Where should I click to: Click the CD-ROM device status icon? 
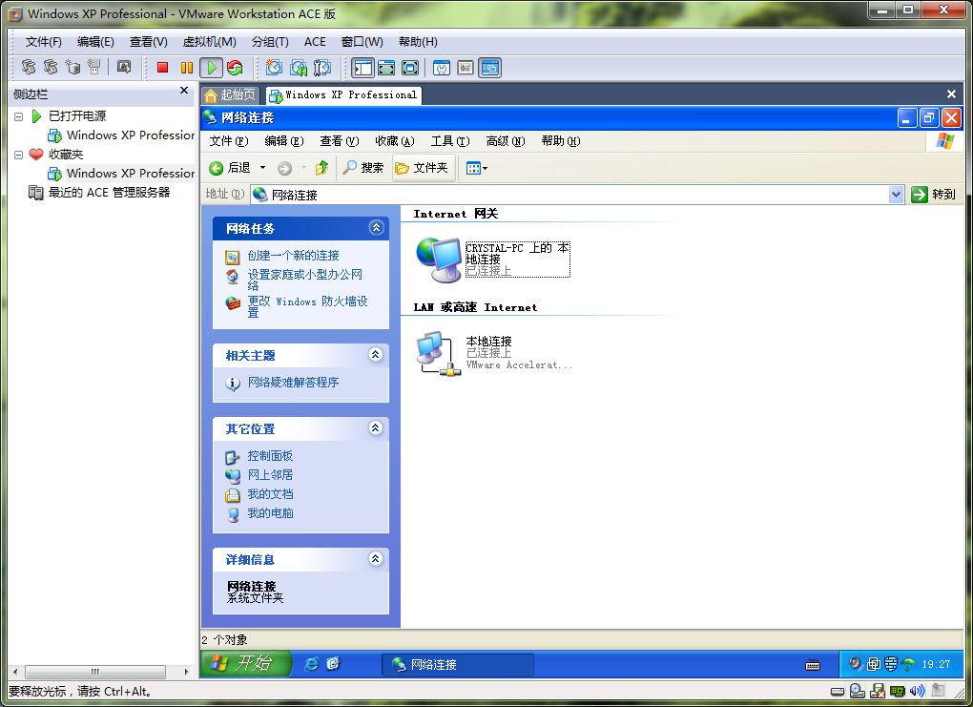coord(857,691)
